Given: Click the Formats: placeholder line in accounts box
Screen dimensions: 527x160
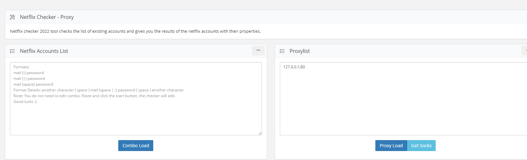Looking at the screenshot, I should 21,67.
